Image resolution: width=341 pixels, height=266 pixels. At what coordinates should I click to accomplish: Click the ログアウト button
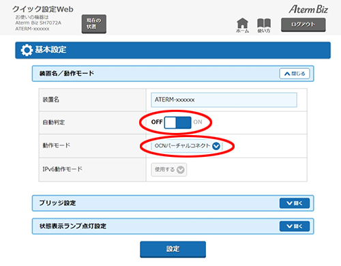coord(303,25)
